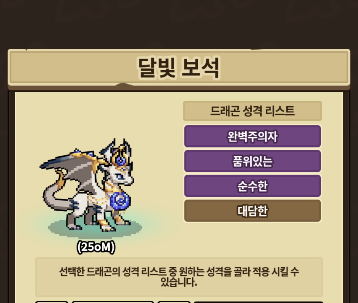This screenshot has height=303, width=358.
Task: Click the small outlined box below description, leftmost
Action: 52,302
